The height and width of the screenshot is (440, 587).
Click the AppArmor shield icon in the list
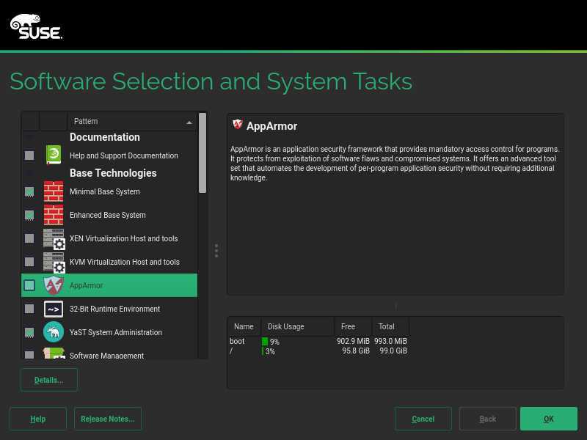[x=54, y=285]
